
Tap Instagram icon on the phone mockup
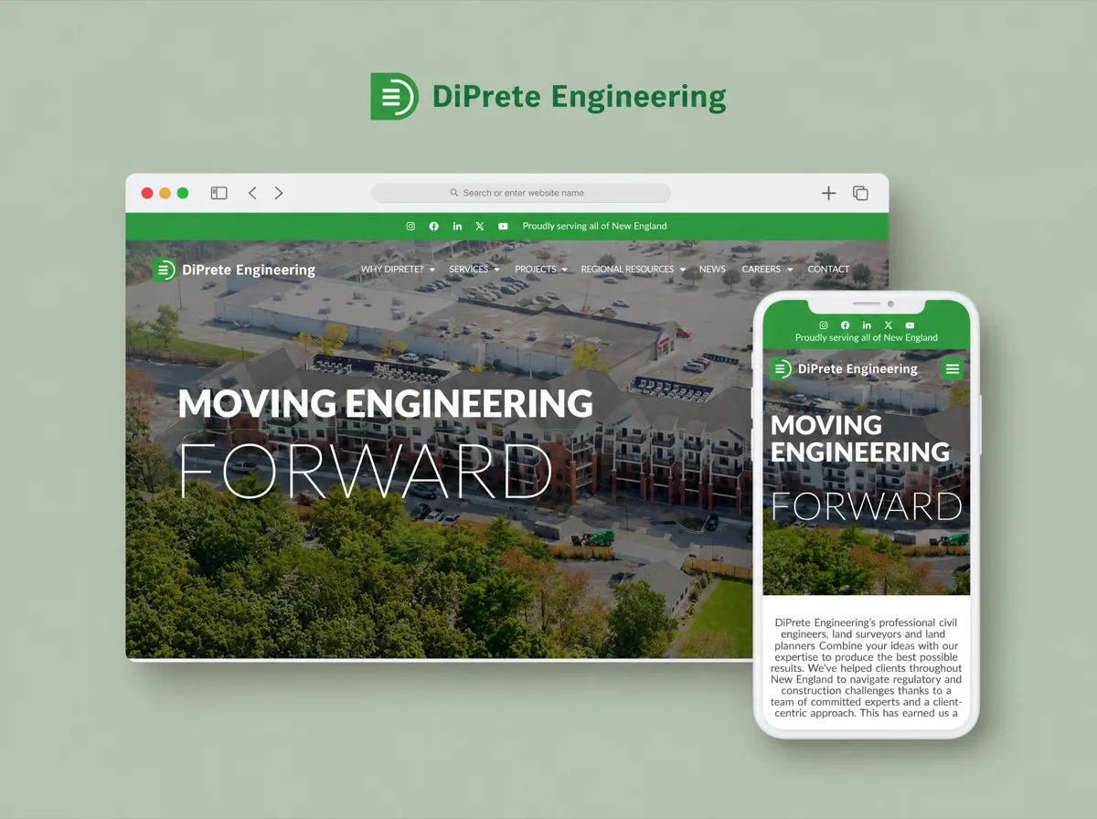(823, 325)
